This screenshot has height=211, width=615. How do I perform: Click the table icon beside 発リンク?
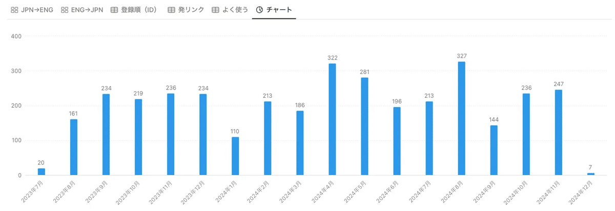coord(171,10)
